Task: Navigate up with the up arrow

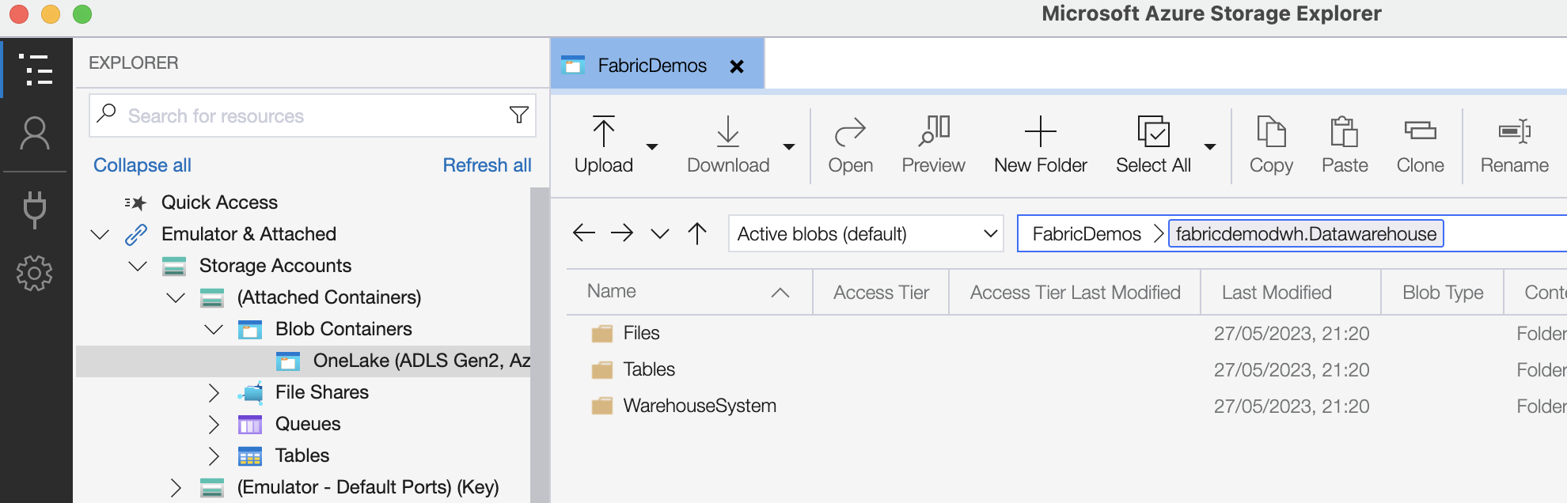Action: (x=697, y=233)
